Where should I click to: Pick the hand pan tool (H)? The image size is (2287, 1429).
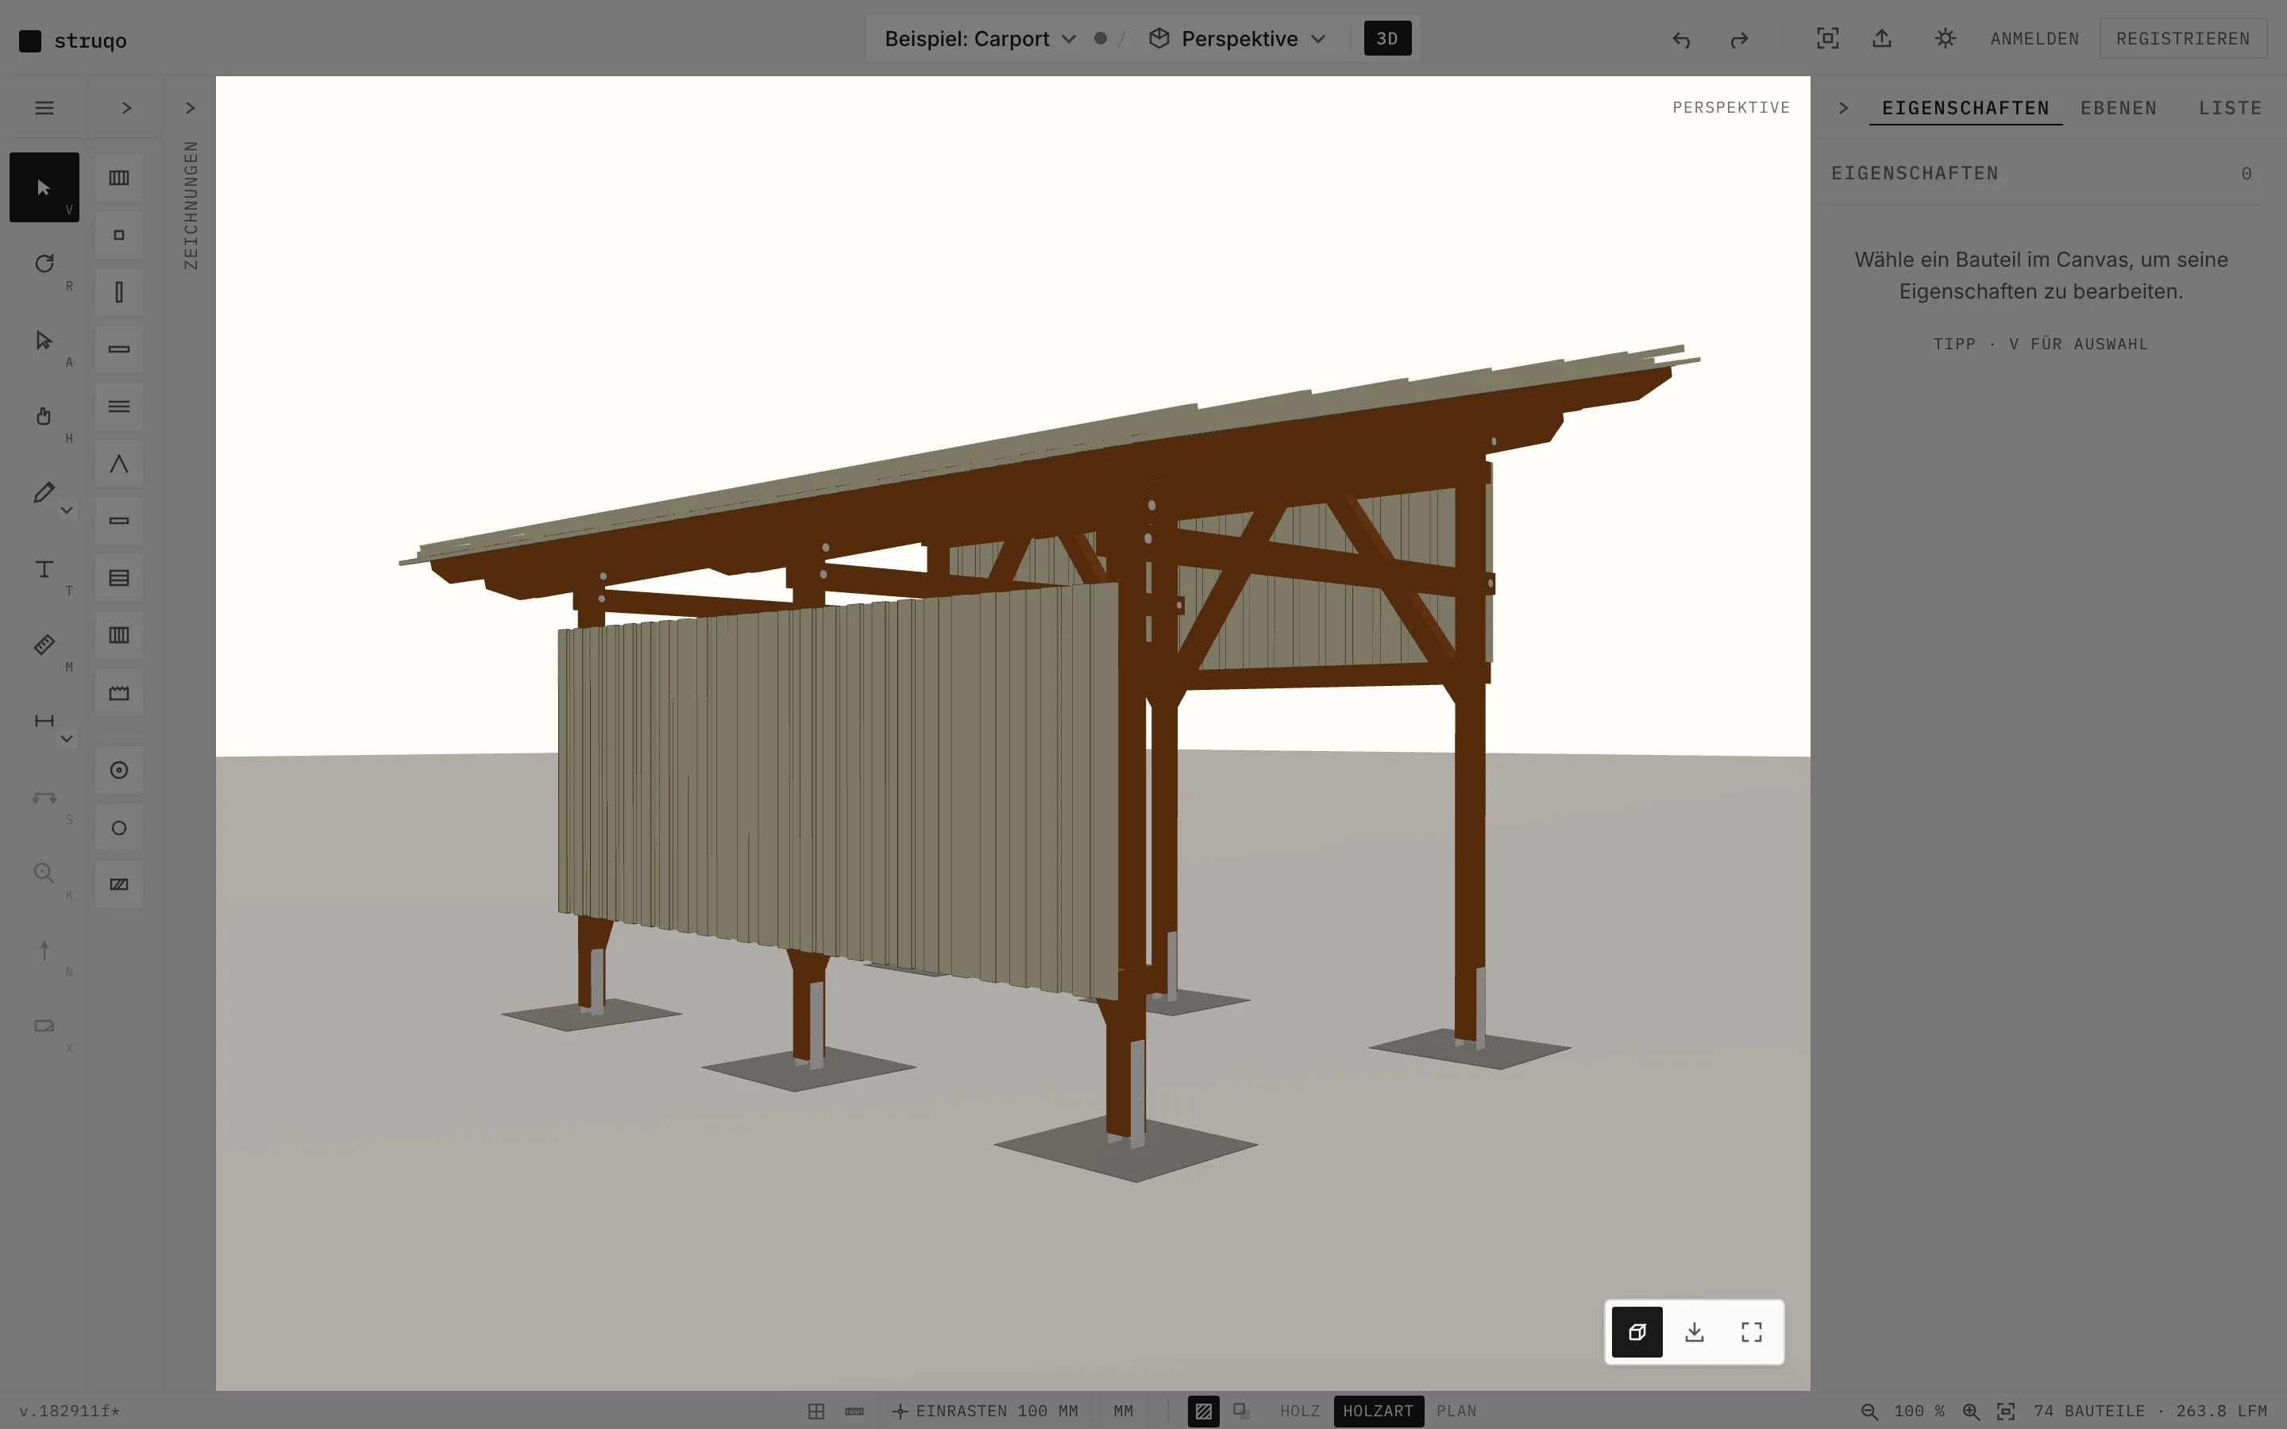pyautogui.click(x=44, y=416)
